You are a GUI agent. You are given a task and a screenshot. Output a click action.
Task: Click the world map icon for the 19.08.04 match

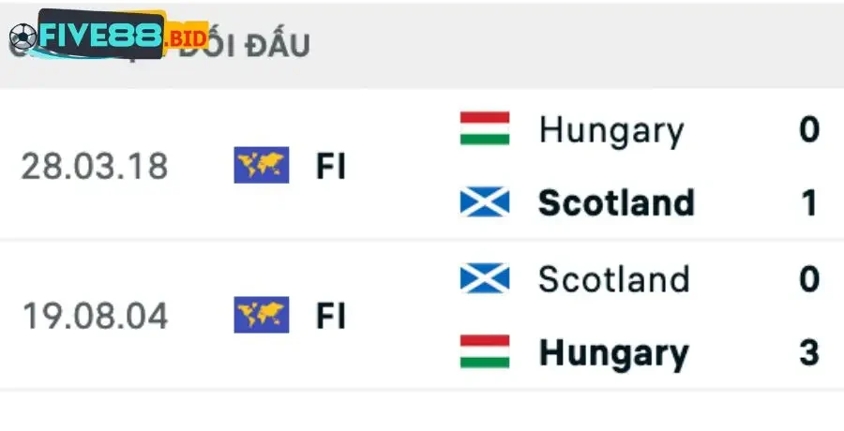(x=261, y=316)
